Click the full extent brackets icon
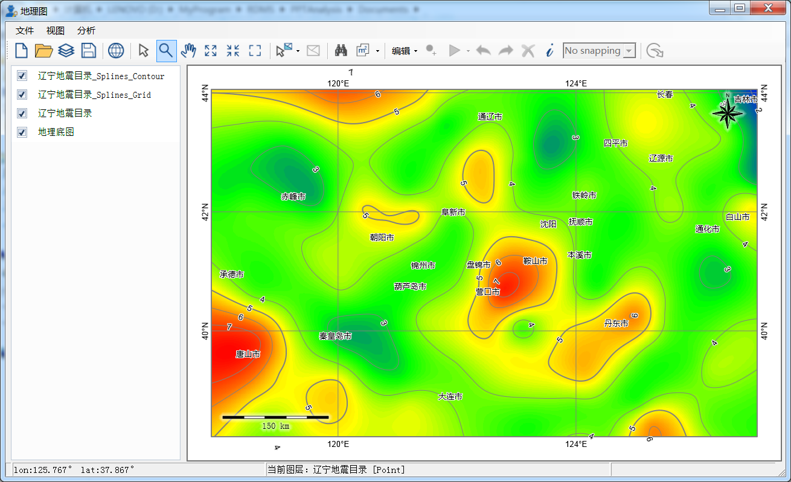 (255, 51)
